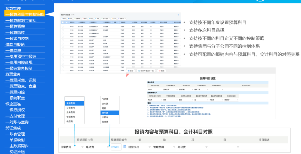The width and height of the screenshot is (301, 154).
Task: Open the 在建工程 second-level subject dropdown
Action: [x=186, y=90]
